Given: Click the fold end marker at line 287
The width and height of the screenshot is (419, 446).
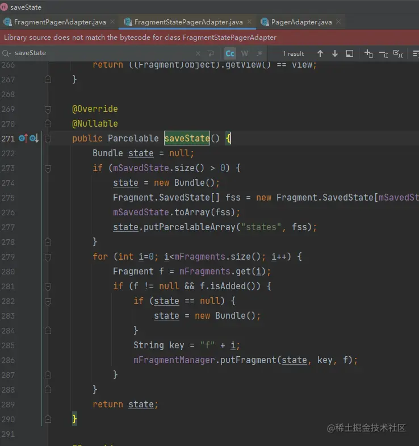Looking at the screenshot, I should [48, 375].
